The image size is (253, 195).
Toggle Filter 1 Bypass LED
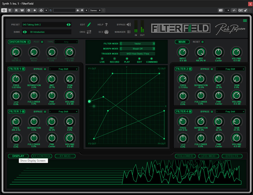[x=45, y=69]
